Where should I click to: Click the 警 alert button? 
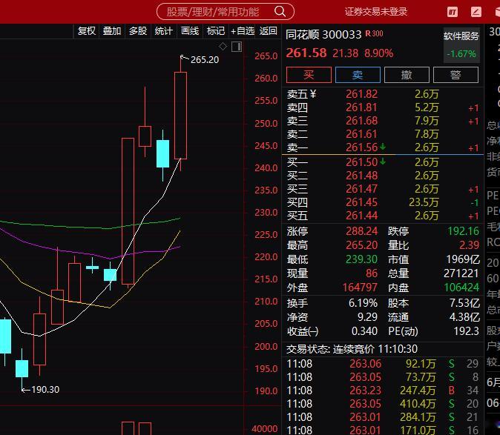pyautogui.click(x=455, y=75)
